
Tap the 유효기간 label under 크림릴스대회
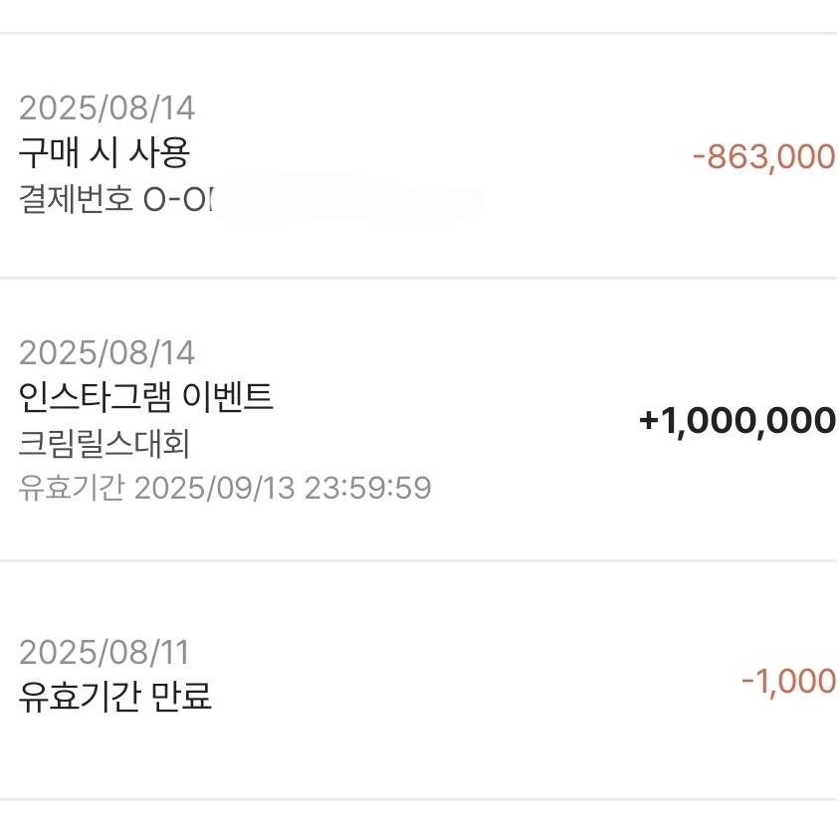(x=71, y=489)
